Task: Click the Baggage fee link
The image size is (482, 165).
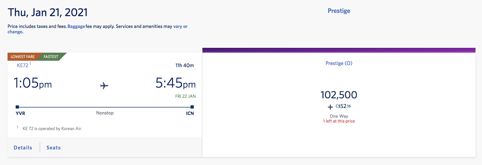Action: point(76,26)
